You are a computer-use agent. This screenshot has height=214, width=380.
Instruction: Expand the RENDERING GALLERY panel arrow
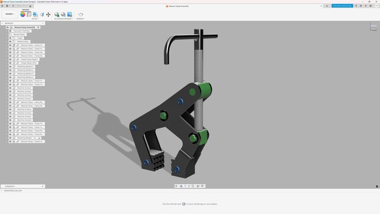coord(2,191)
